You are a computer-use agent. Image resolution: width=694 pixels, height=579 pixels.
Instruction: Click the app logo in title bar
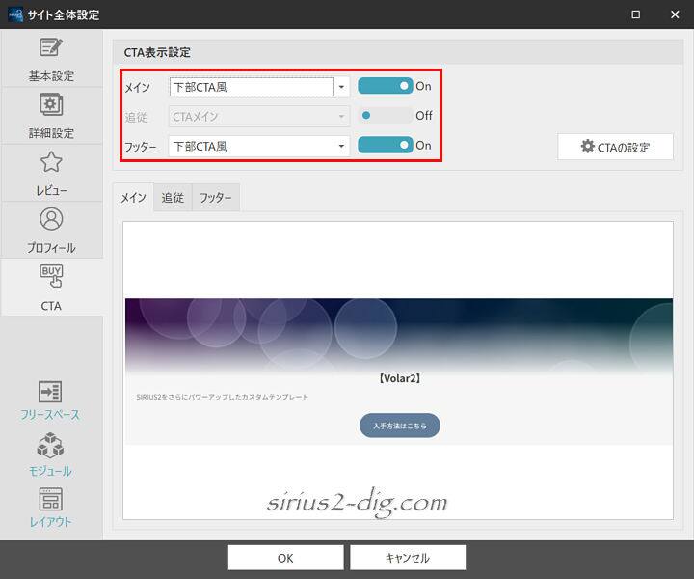[13, 14]
